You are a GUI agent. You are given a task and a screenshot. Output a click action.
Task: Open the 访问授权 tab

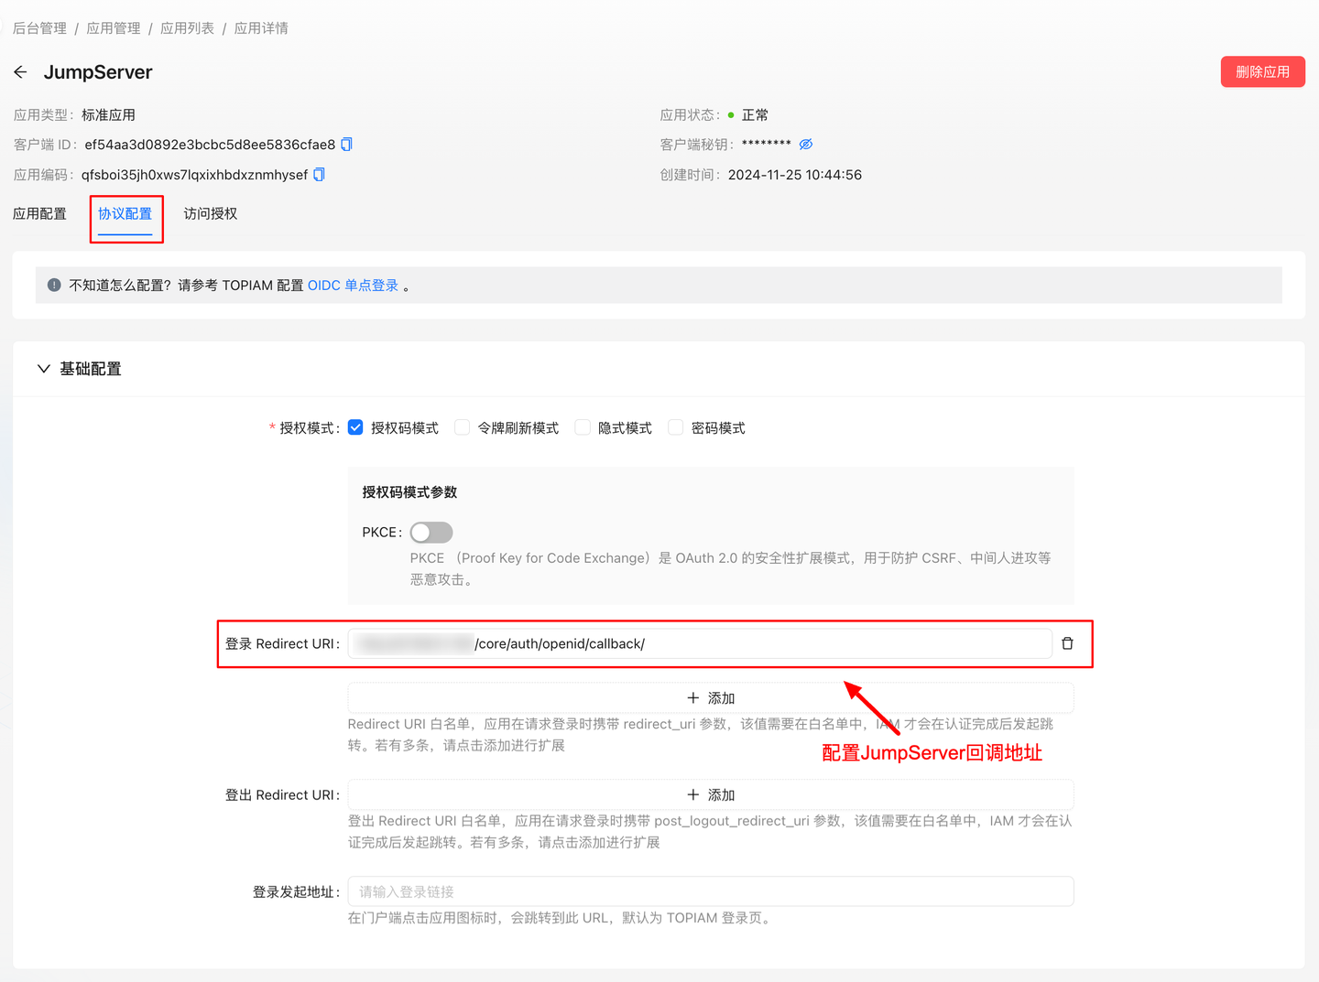click(211, 213)
